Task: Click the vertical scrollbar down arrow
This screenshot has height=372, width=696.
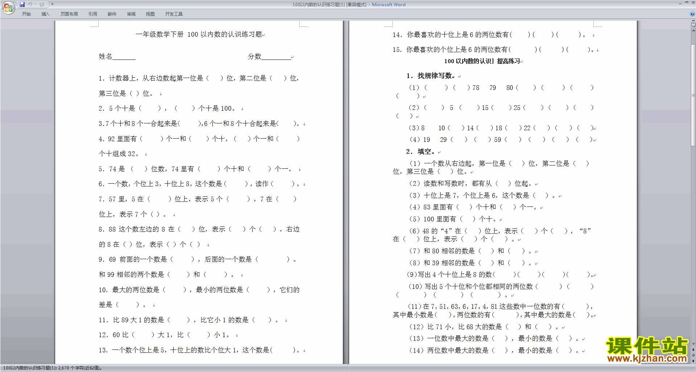Action: pyautogui.click(x=693, y=344)
